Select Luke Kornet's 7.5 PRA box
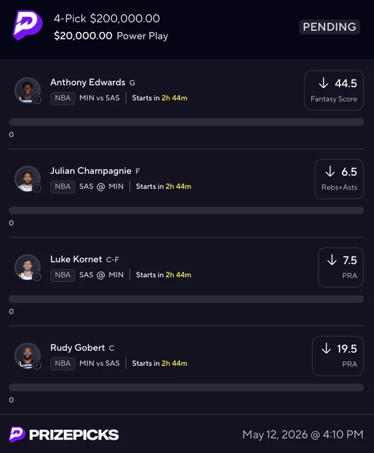Image resolution: width=374 pixels, height=453 pixels. click(341, 267)
